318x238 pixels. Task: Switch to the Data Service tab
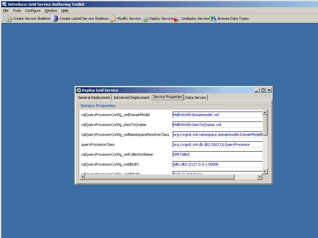point(196,98)
